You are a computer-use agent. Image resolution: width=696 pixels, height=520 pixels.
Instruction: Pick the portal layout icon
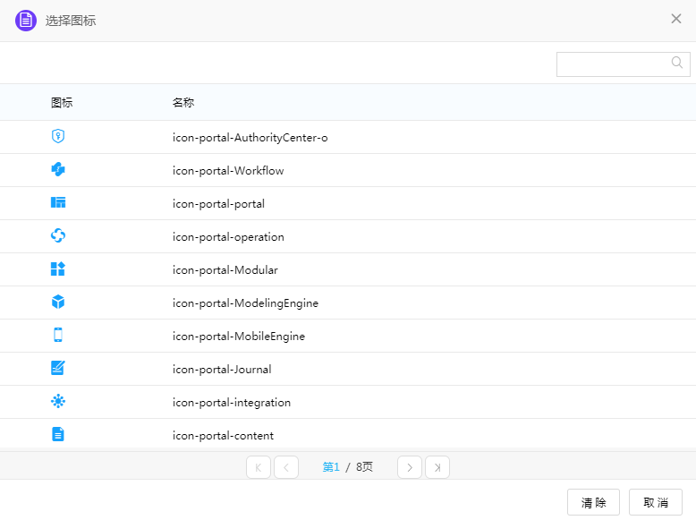click(x=58, y=203)
